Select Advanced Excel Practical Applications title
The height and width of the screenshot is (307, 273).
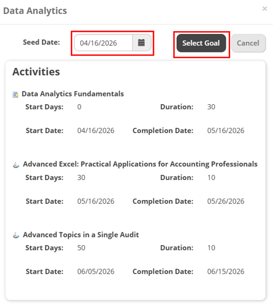[x=140, y=164]
